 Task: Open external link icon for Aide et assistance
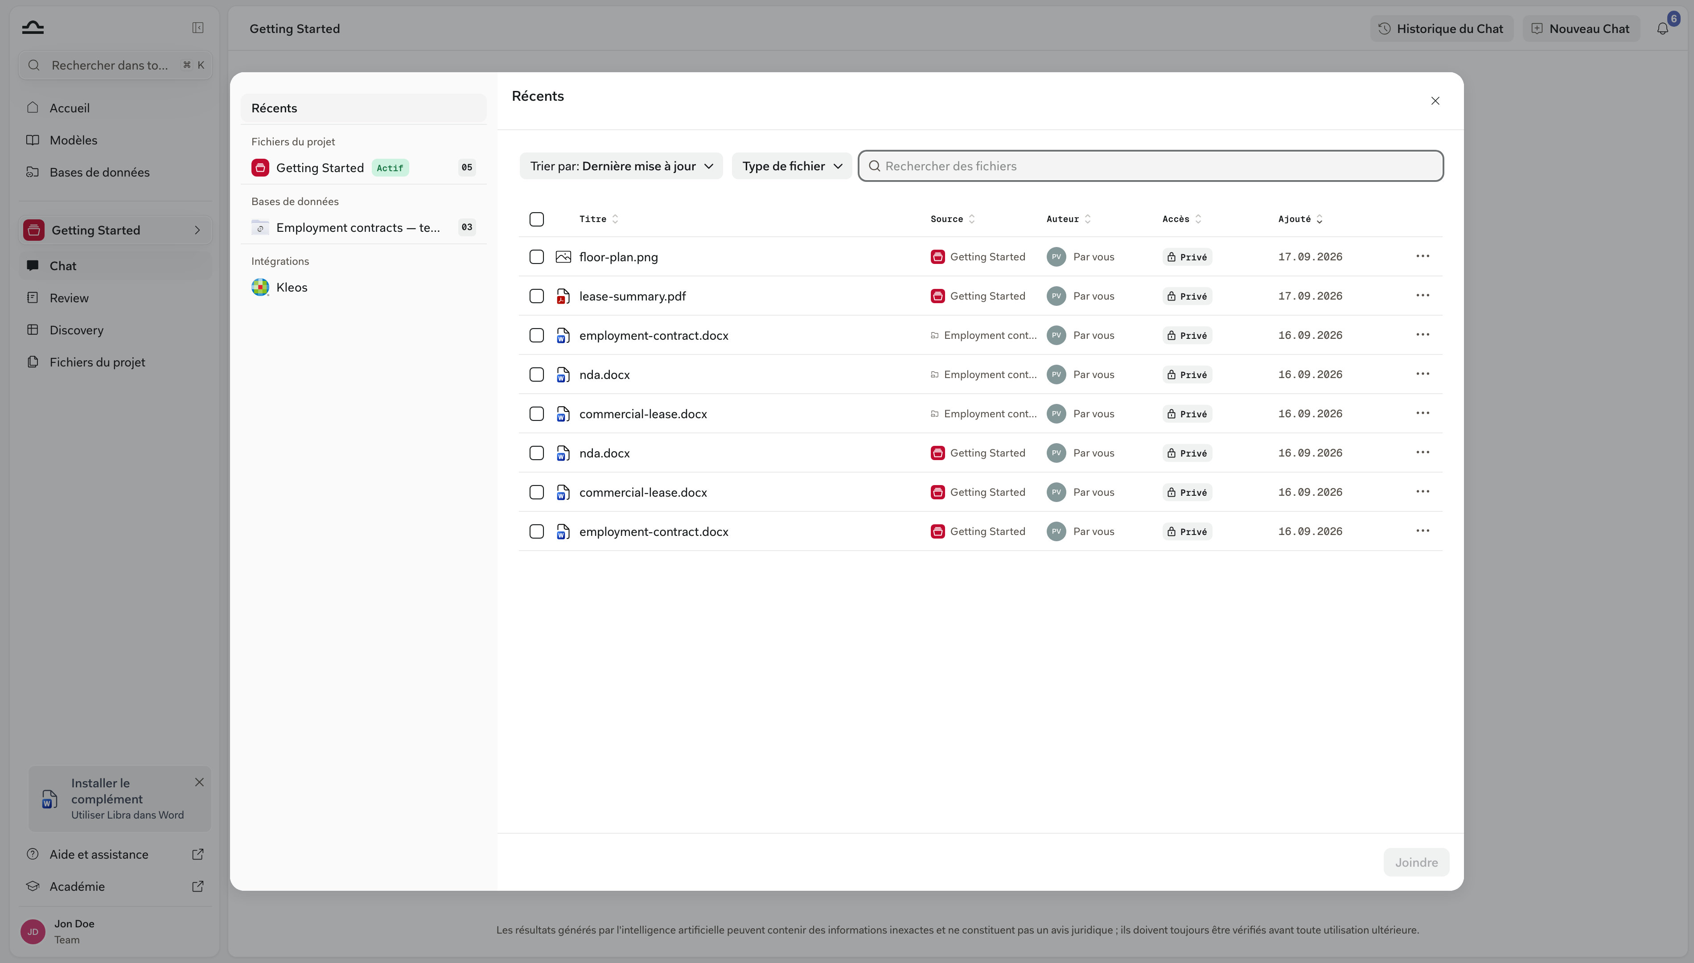pyautogui.click(x=197, y=854)
